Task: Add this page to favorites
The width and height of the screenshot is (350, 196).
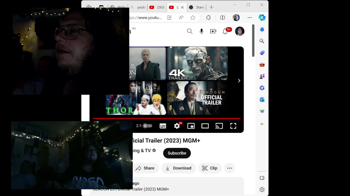Action: [193, 18]
